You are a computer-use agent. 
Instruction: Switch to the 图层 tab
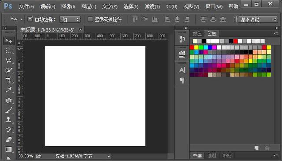pyautogui.click(x=197, y=156)
